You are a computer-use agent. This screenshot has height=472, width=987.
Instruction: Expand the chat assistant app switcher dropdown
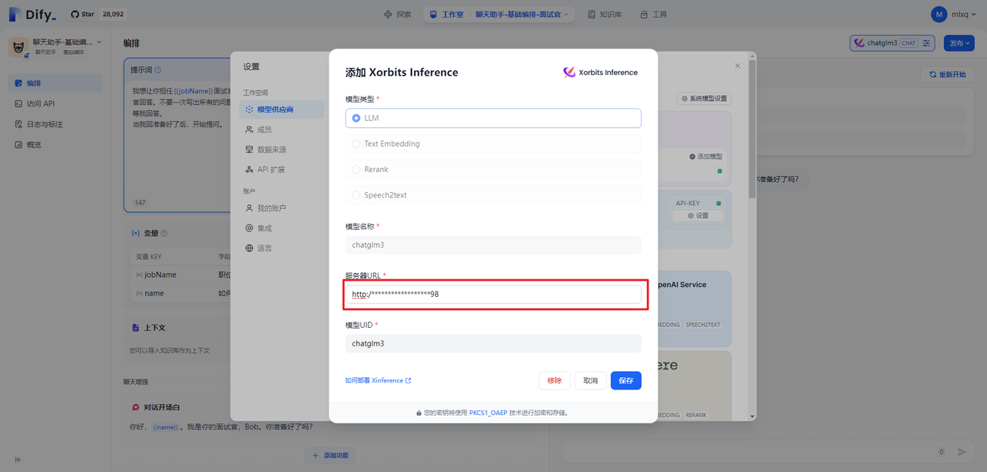99,42
